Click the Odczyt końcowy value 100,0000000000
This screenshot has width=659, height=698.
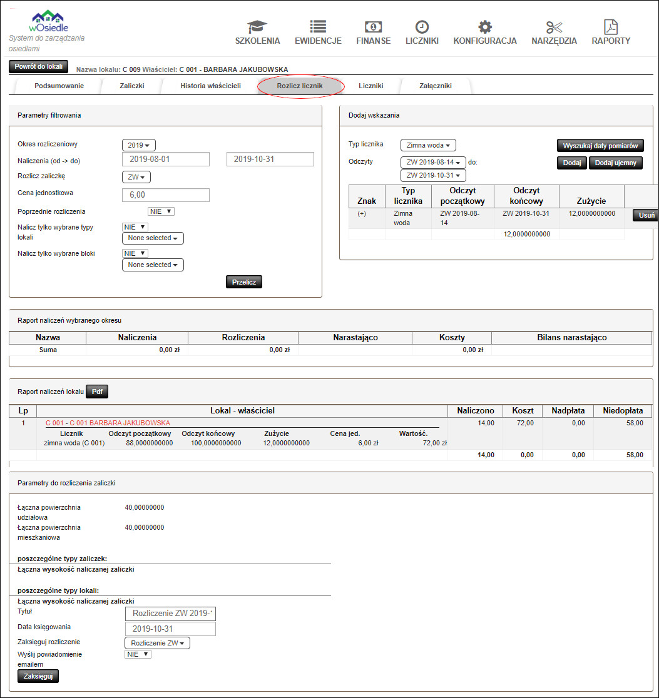point(216,443)
